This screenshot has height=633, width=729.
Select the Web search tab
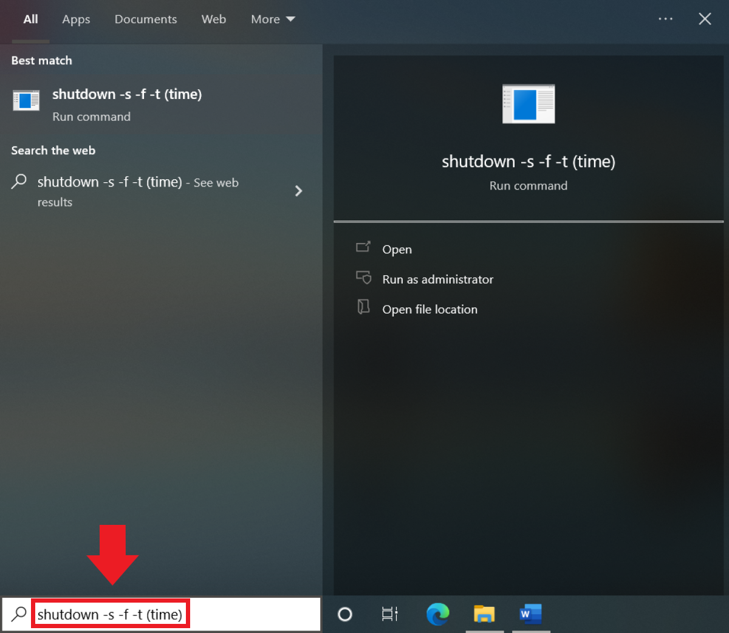click(x=214, y=19)
